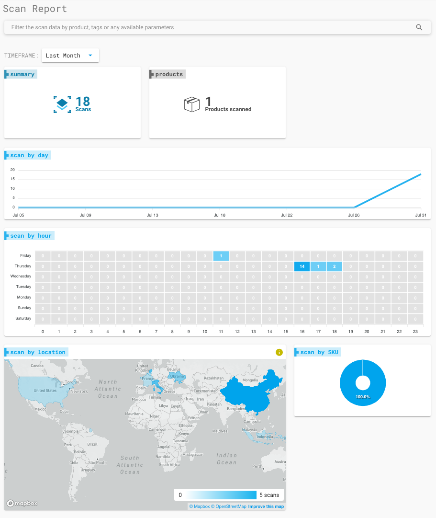Click the search icon in the filter bar
Image resolution: width=436 pixels, height=518 pixels.
pos(419,27)
